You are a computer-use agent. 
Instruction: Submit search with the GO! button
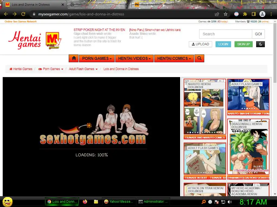(258, 34)
